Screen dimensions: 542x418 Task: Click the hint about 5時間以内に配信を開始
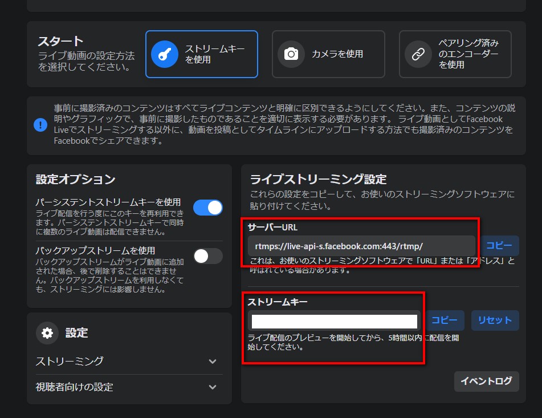pos(353,342)
